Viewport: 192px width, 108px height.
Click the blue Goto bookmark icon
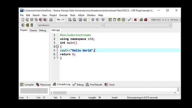(32, 25)
